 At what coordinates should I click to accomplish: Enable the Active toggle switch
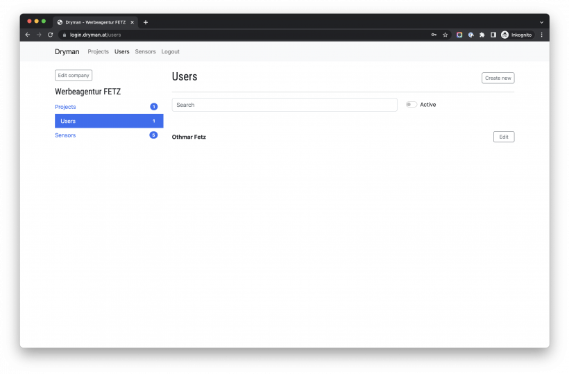[x=411, y=105]
